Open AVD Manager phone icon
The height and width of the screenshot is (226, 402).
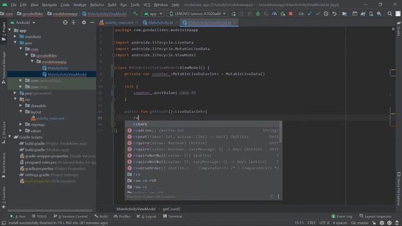tap(371, 14)
